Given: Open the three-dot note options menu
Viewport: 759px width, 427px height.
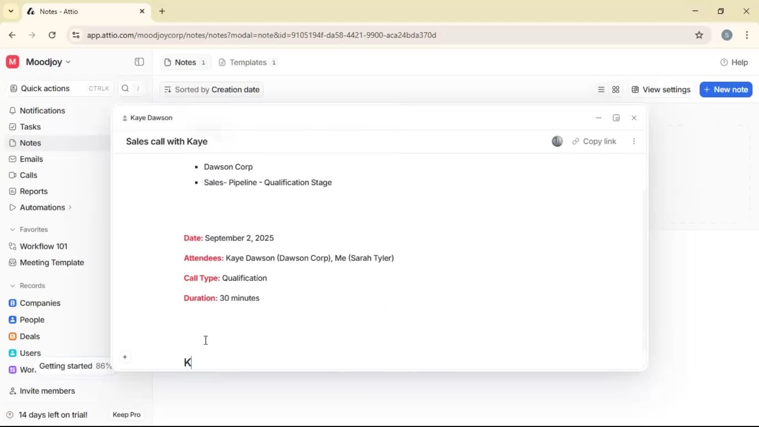Looking at the screenshot, I should [x=634, y=141].
